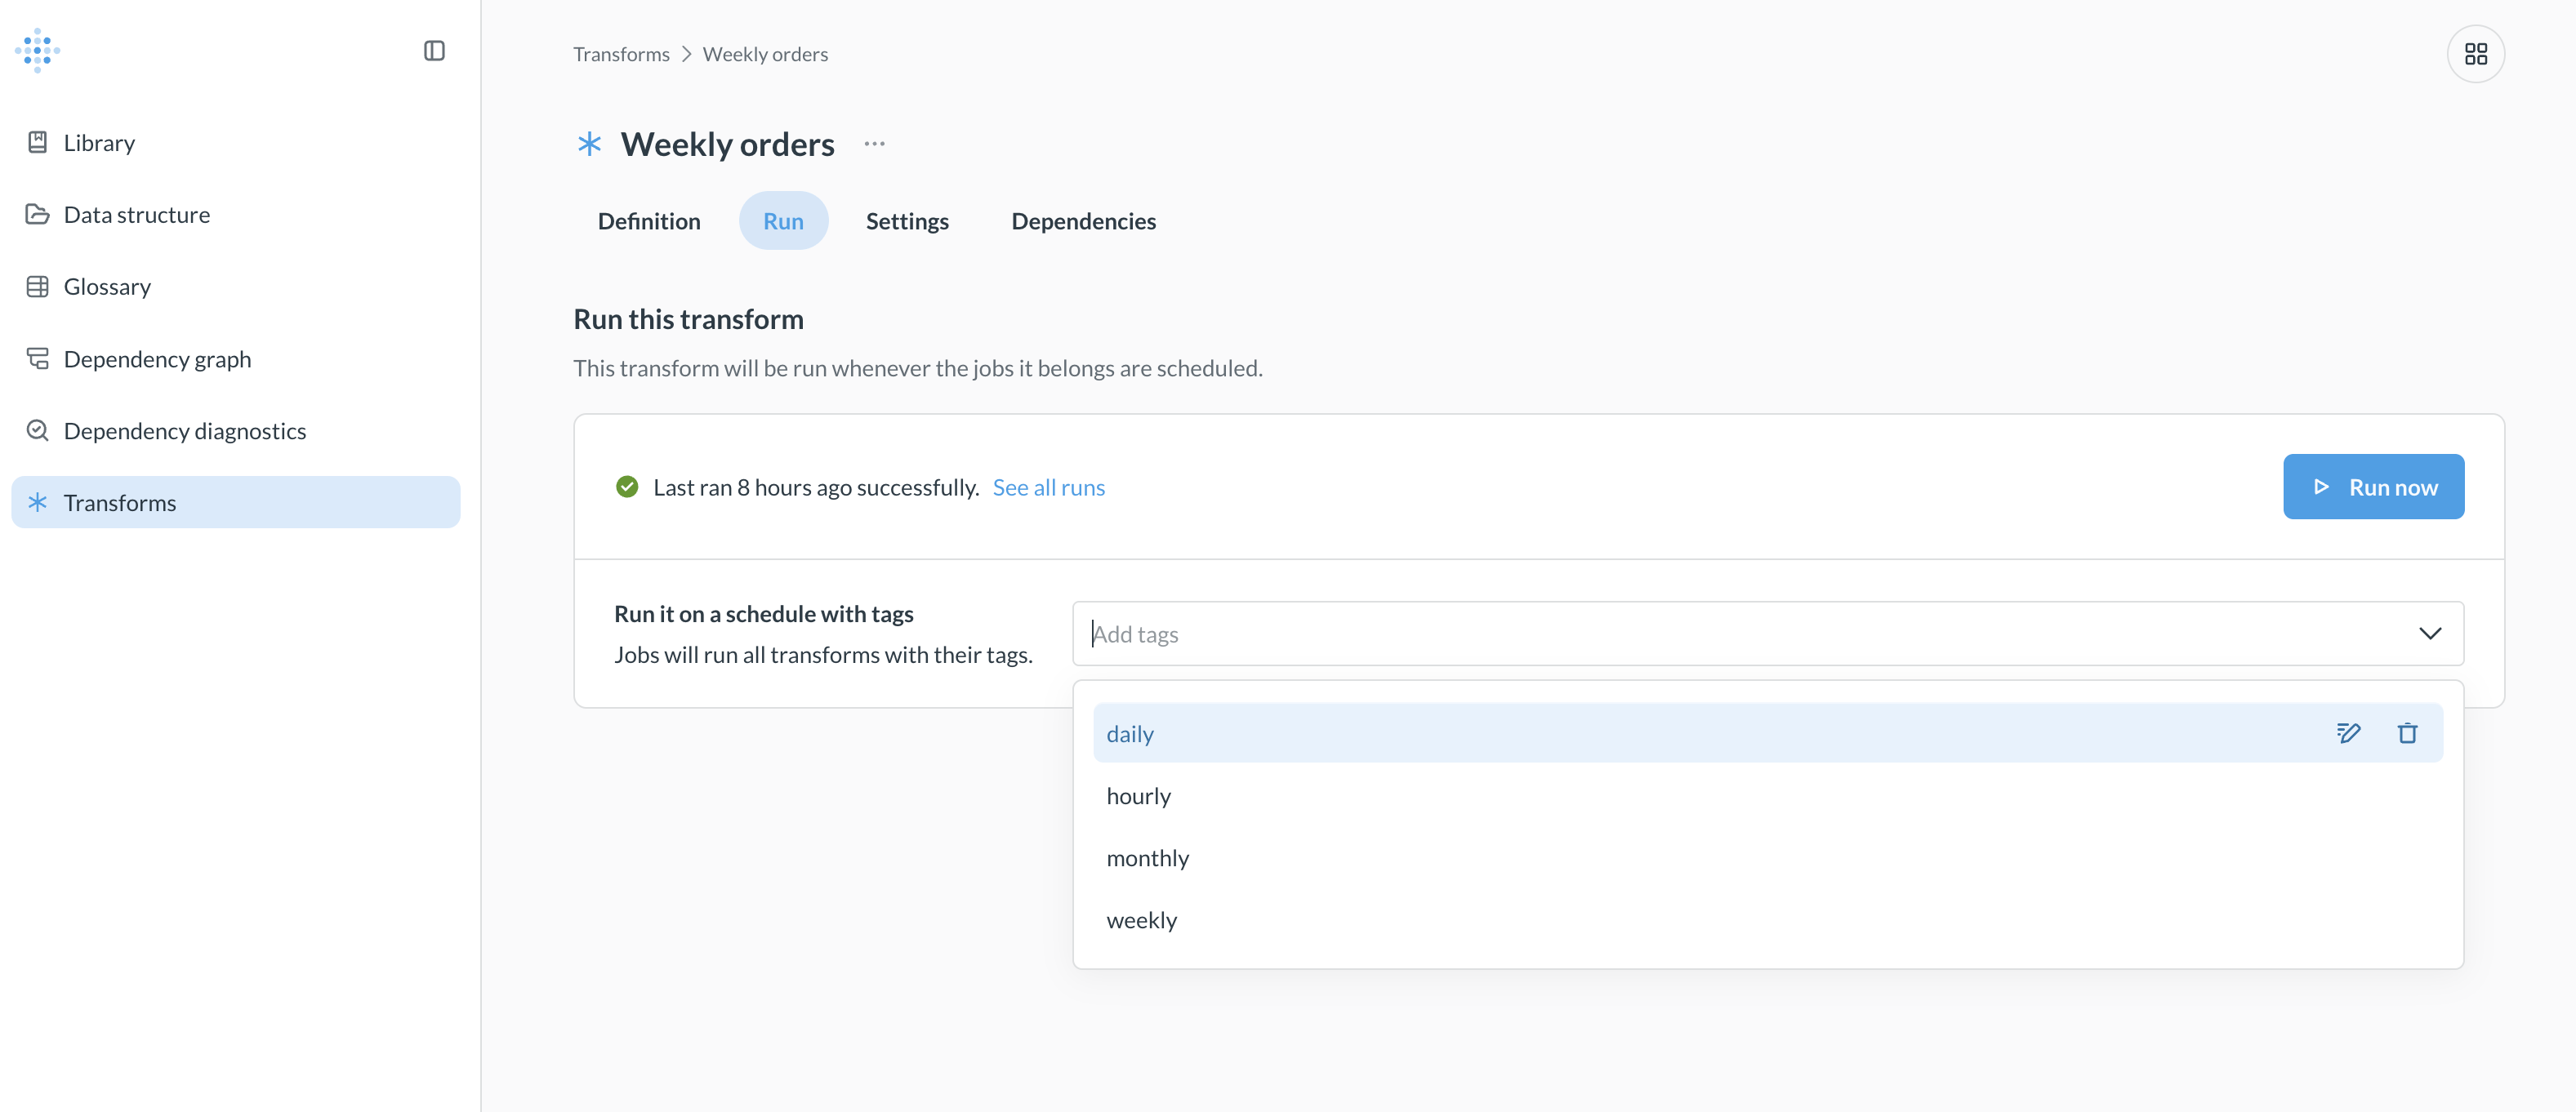The width and height of the screenshot is (2576, 1112).
Task: Edit the daily tag with the pencil icon
Action: click(x=2349, y=732)
